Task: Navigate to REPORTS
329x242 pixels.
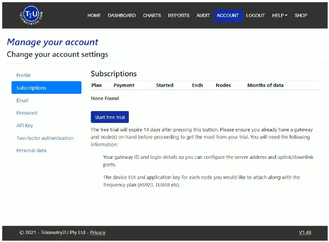Action: click(x=178, y=15)
